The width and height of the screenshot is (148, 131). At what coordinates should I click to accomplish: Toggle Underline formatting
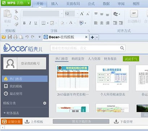(x=36, y=23)
